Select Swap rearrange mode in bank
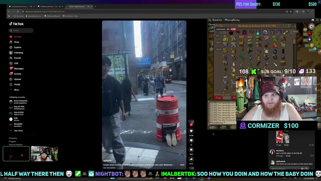 [218, 98]
